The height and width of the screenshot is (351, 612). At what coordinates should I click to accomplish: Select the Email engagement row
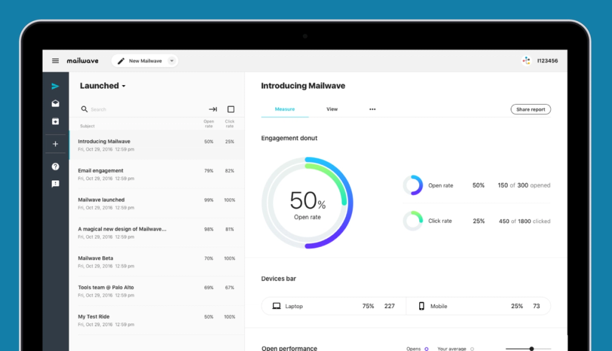coord(157,175)
